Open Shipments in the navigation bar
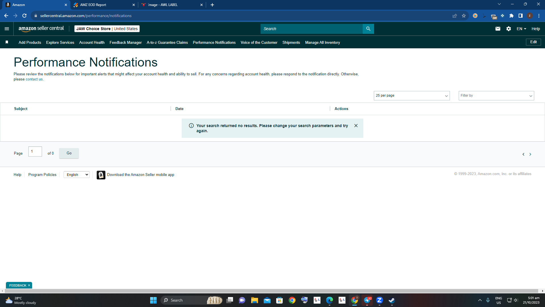This screenshot has height=307, width=545. click(x=291, y=42)
